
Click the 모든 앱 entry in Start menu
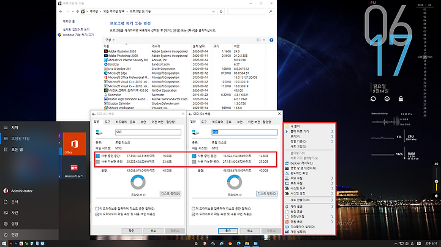pos(29,150)
